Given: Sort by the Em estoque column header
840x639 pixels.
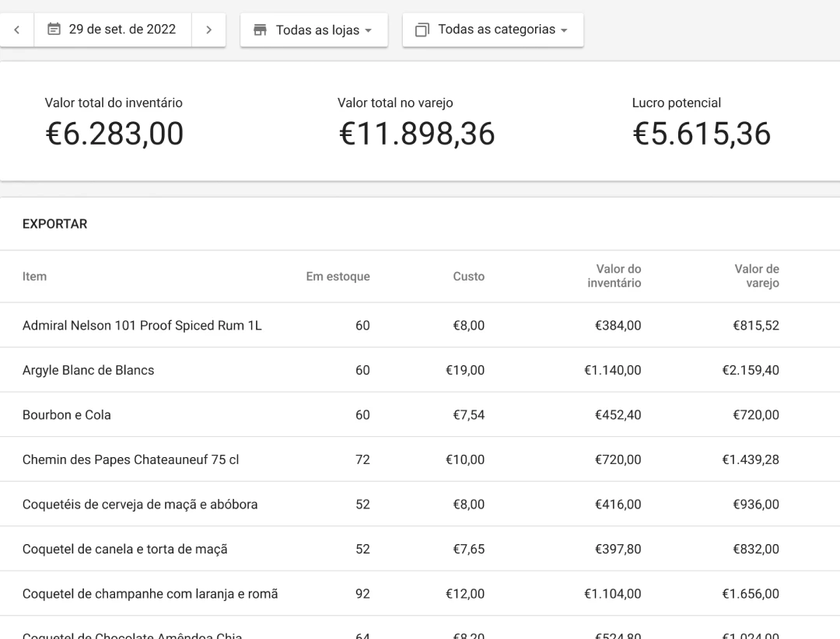Looking at the screenshot, I should 338,276.
